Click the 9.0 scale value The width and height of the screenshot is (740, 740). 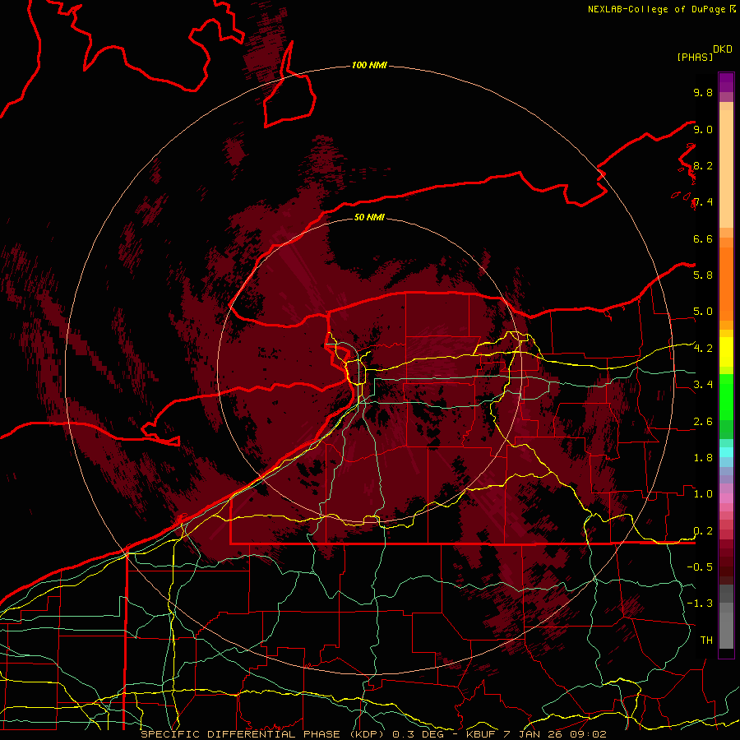703,129
